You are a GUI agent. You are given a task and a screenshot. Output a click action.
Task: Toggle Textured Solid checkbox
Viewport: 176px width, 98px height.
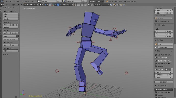coord(156,92)
